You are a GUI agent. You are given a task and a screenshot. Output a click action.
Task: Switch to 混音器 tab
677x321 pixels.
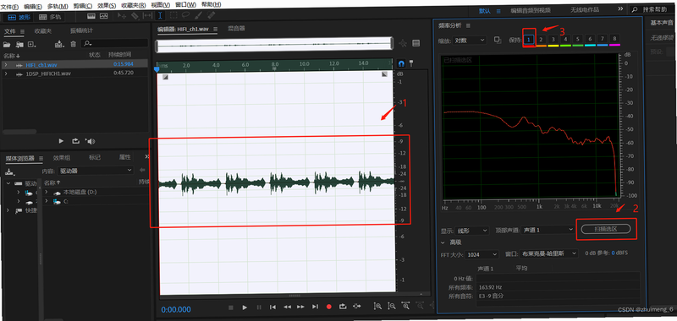(236, 29)
